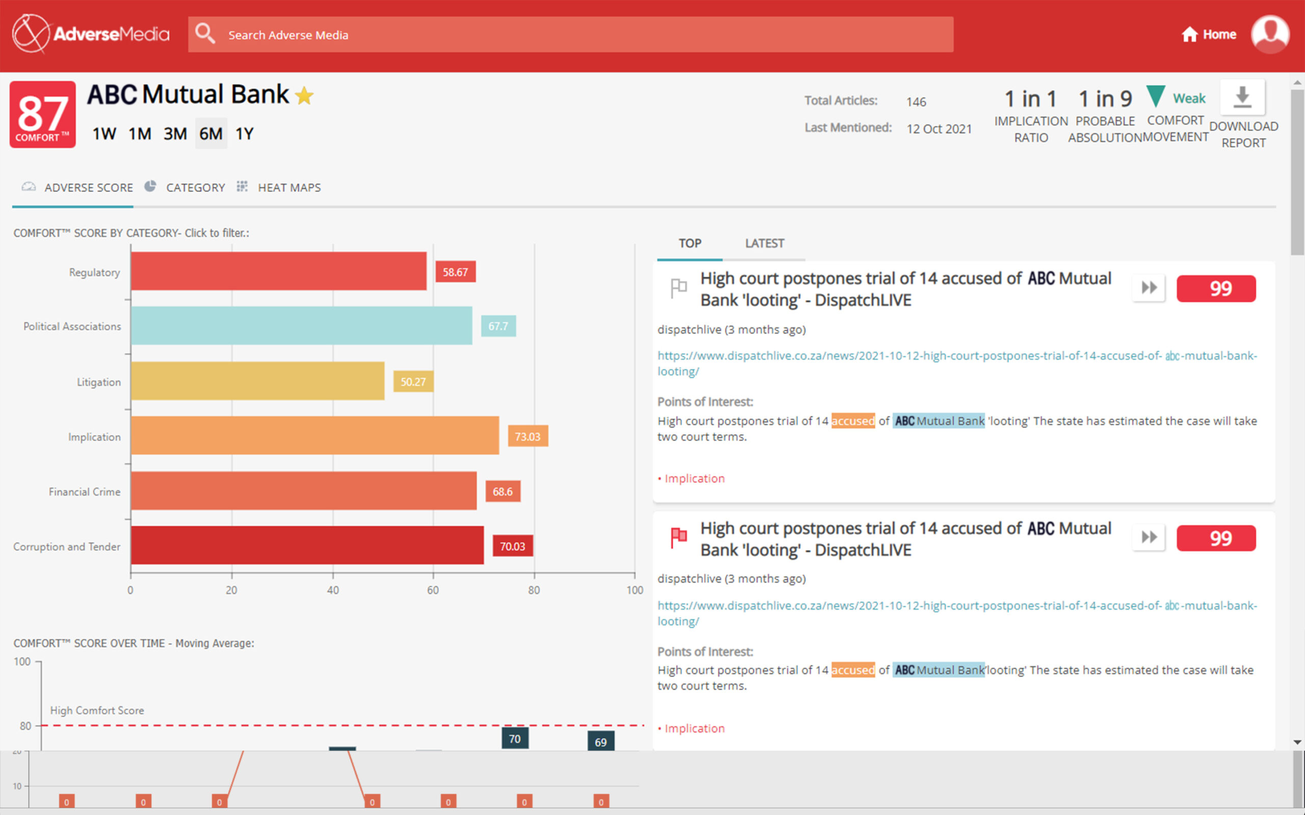Screen dimensions: 1305x815
Task: Click the 1 in 9 probable absolution
Action: [1105, 99]
